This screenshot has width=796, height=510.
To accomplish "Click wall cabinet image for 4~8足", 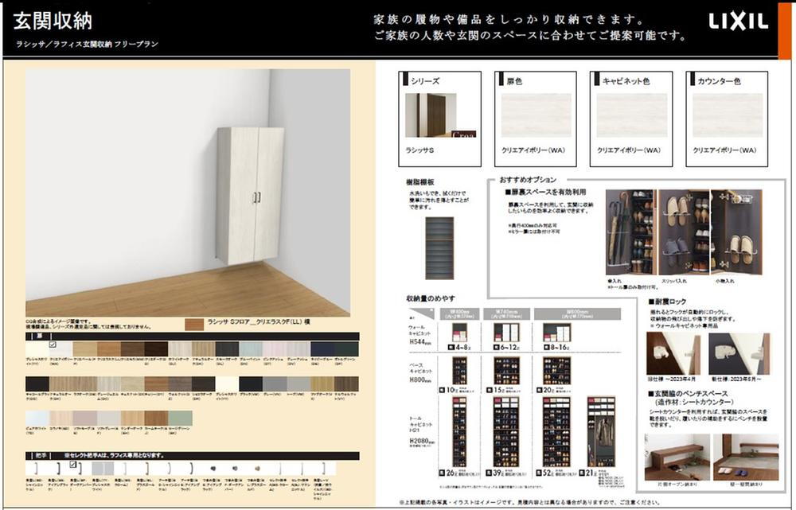I will (459, 333).
